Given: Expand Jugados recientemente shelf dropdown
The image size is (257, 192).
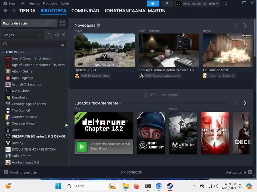Looking at the screenshot, I should pyautogui.click(x=121, y=103).
